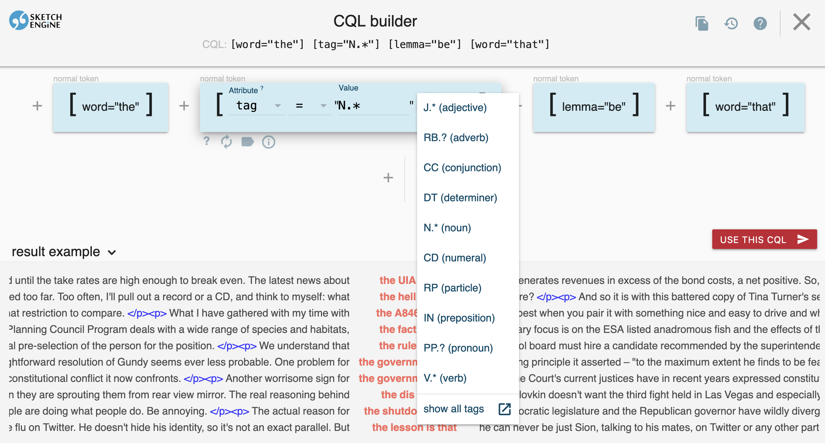The image size is (825, 443).
Task: Click "the rule" highlighted result
Action: click(398, 346)
